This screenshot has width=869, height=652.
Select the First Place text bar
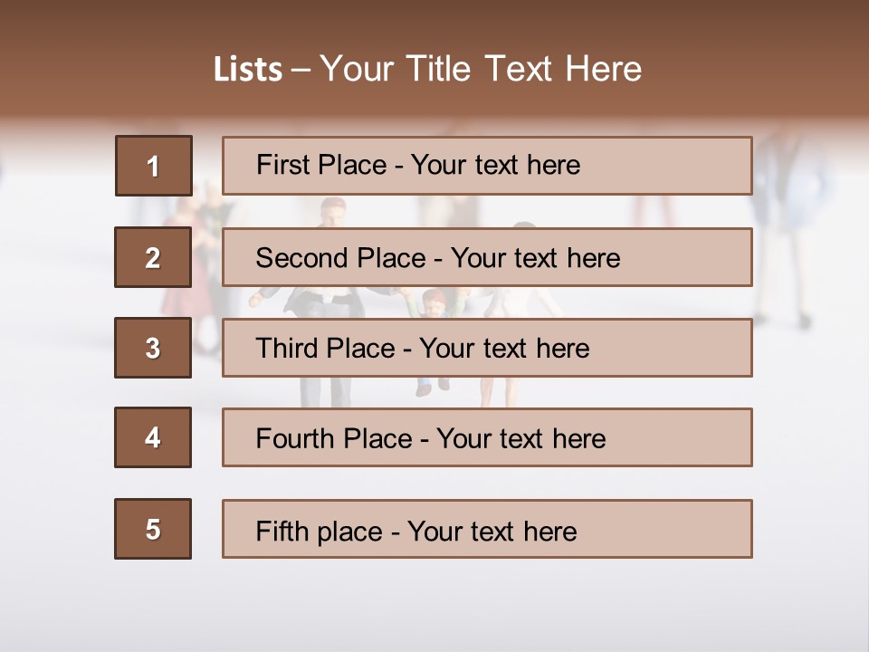pyautogui.click(x=487, y=166)
